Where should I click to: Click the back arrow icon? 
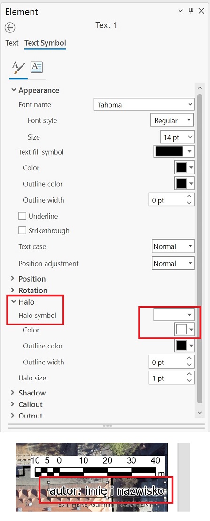click(x=10, y=27)
